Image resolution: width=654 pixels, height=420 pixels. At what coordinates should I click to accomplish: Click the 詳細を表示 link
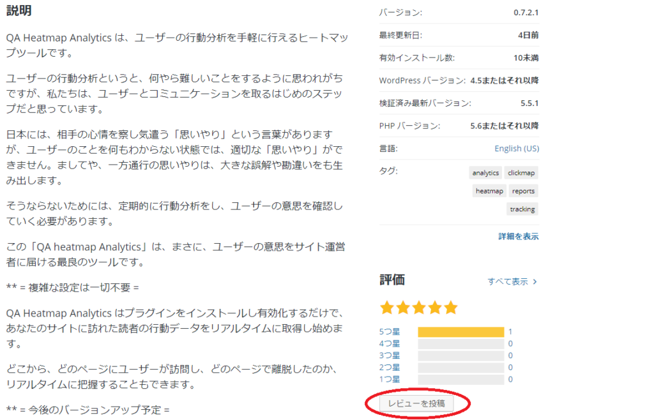(519, 236)
